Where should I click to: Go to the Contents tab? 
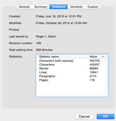tap(76, 7)
